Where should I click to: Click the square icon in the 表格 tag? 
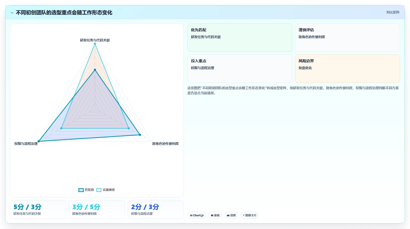pyautogui.click(x=212, y=215)
